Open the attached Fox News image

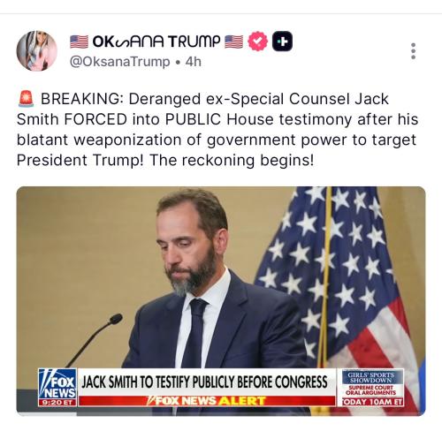pyautogui.click(x=221, y=301)
